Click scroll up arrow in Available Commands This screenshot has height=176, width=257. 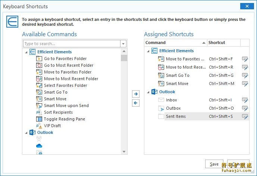(124, 51)
